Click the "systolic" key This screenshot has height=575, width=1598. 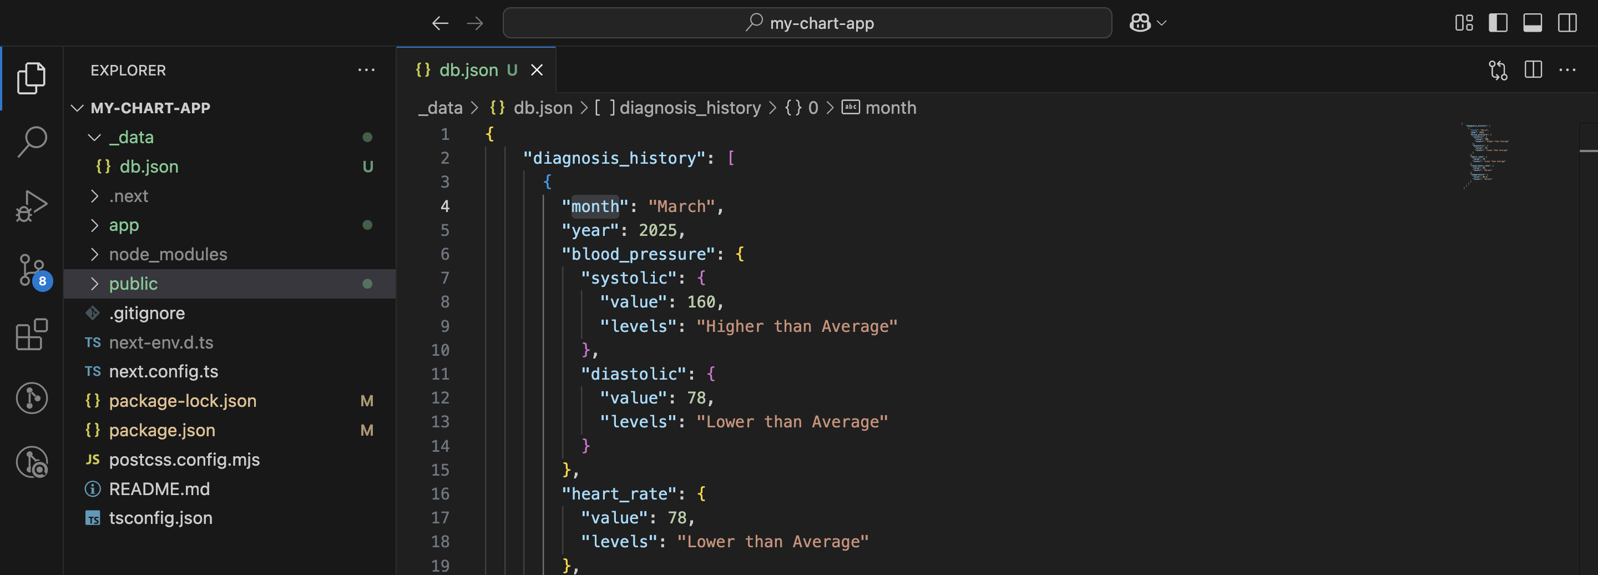click(x=629, y=278)
